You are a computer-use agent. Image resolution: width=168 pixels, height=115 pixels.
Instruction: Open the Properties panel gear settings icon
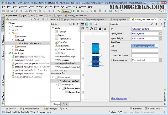[x=157, y=24]
